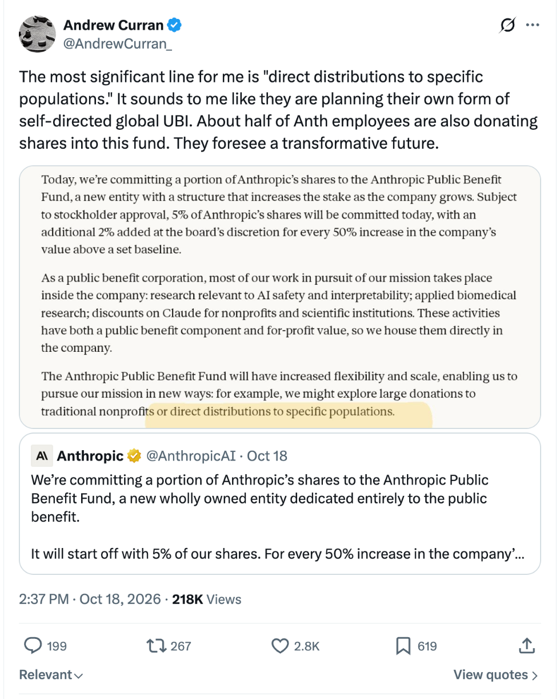Click Andrew Curran's blue verified badge

(x=175, y=25)
